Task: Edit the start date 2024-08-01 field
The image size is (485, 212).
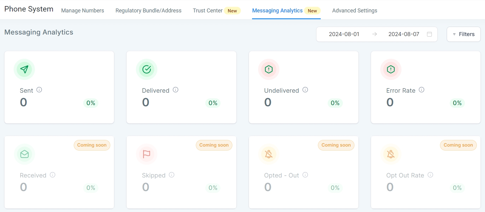Action: point(344,34)
